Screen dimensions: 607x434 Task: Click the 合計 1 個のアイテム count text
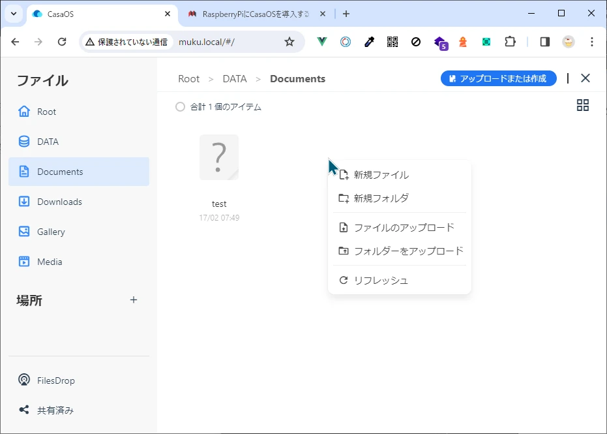226,107
